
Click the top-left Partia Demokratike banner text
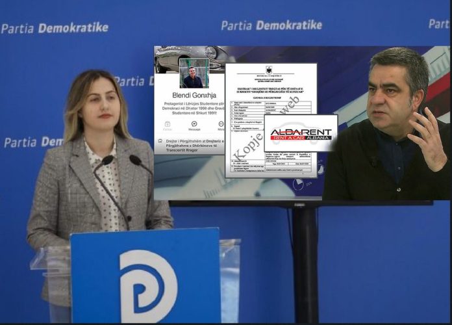[x=55, y=28]
